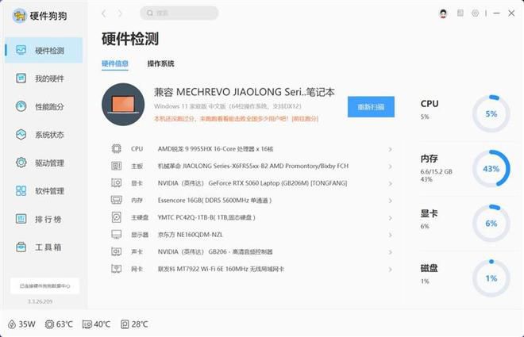Click the YMTC PC42Q-1TB-B text
Viewport: 524px width, 337px height.
click(206, 217)
